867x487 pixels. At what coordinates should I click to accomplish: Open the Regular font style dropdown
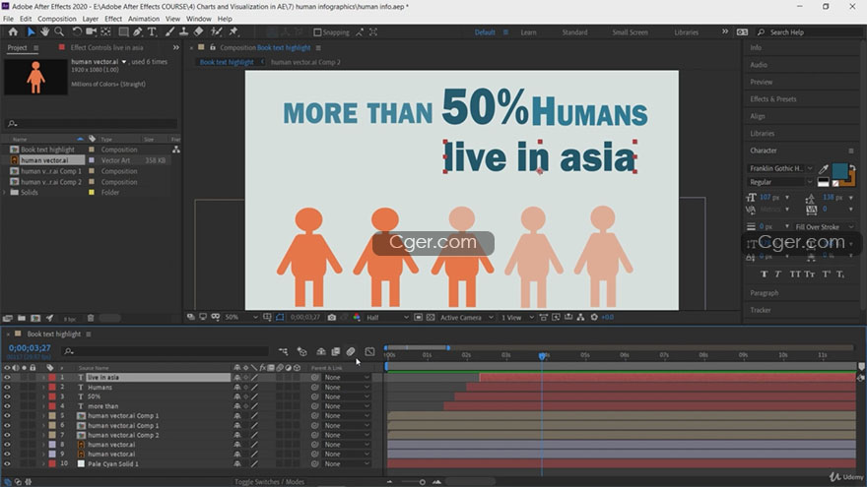(780, 182)
